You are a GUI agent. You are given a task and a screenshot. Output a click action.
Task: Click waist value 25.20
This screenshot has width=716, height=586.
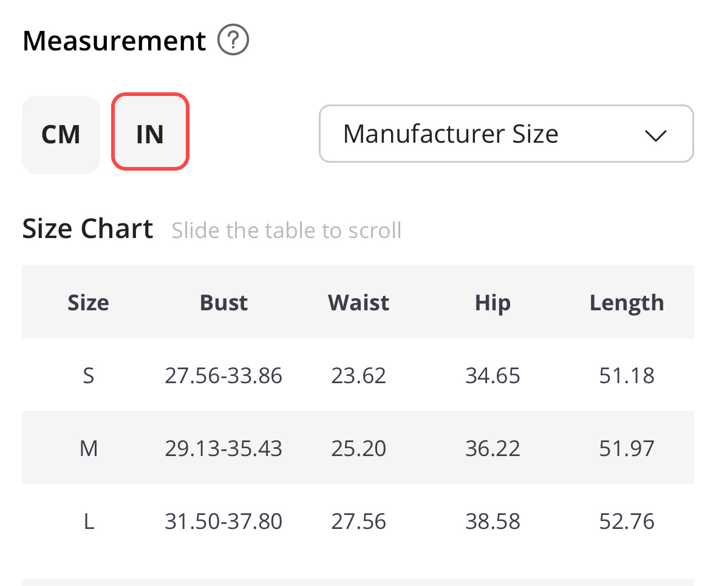358,448
